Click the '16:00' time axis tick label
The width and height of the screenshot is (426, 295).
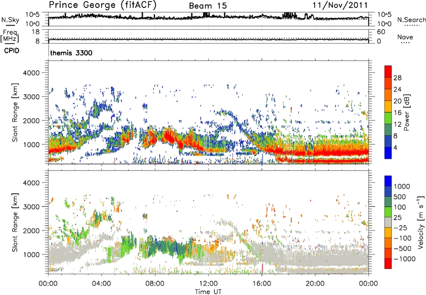(x=261, y=284)
